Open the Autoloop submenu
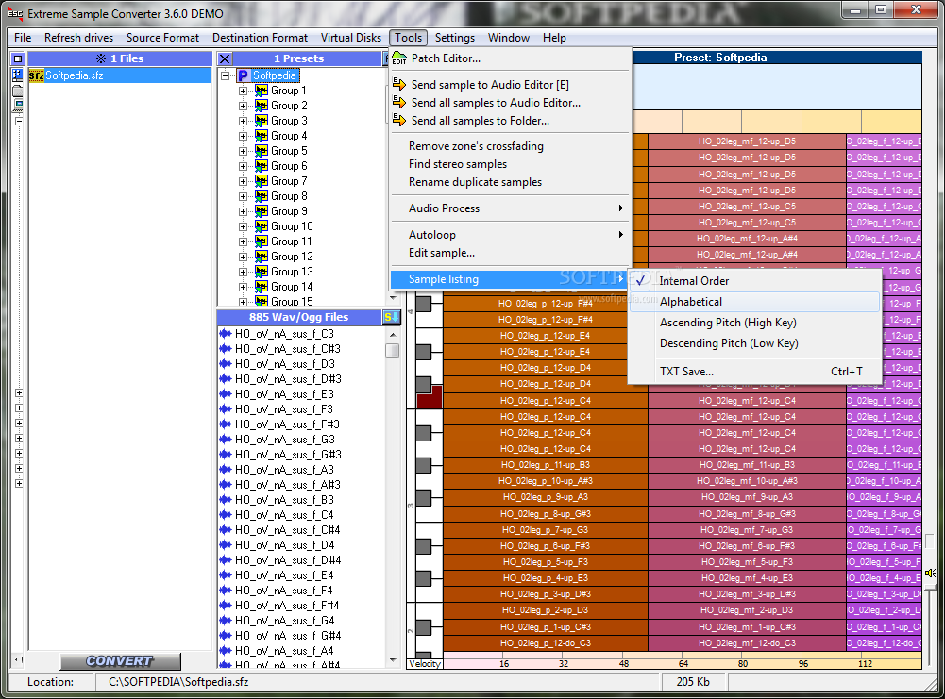945x699 pixels. [510, 235]
